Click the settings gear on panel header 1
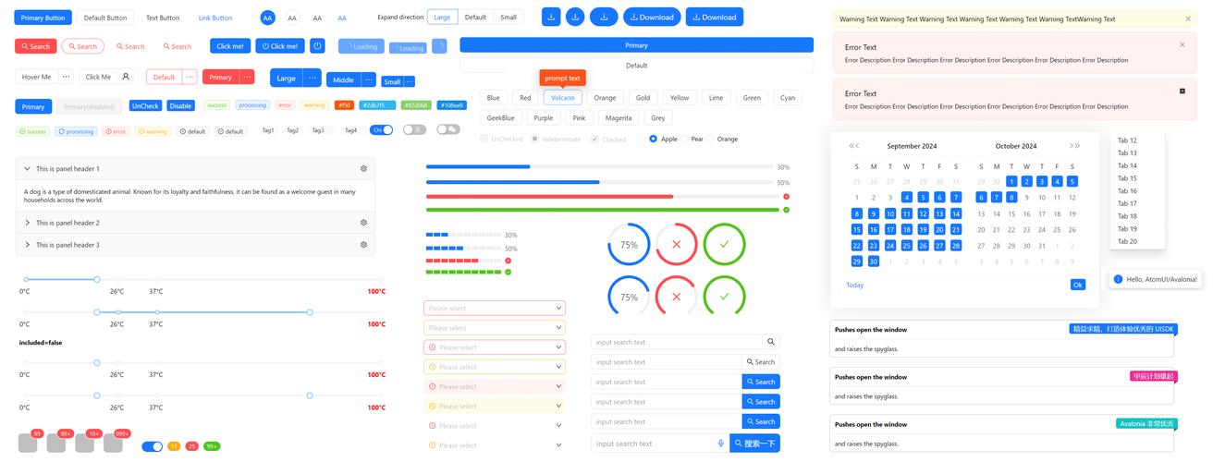1213x462 pixels. (363, 169)
